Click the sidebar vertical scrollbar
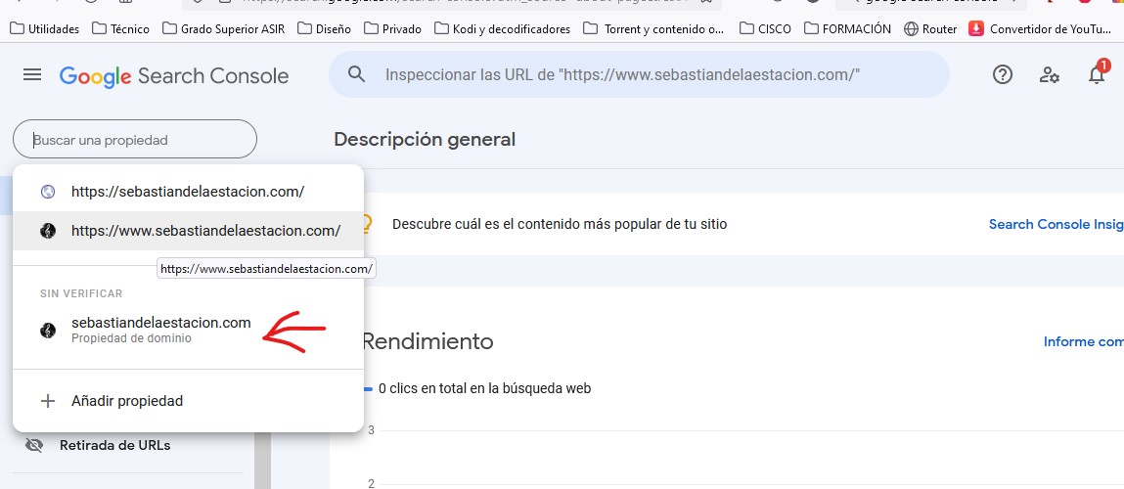The width and height of the screenshot is (1124, 489). coord(263,459)
